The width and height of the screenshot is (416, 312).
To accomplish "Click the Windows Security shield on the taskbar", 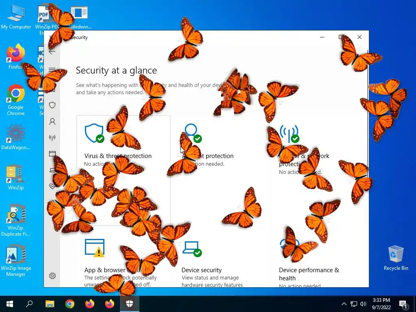I will (x=130, y=304).
